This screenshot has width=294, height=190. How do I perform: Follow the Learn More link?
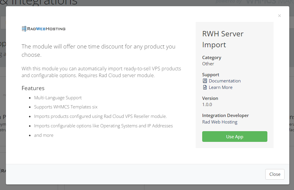pos(220,87)
